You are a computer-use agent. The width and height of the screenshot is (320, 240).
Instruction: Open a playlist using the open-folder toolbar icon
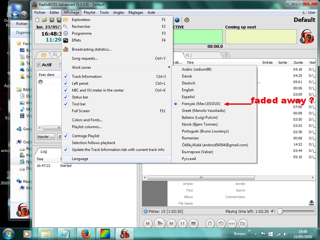(x=44, y=20)
